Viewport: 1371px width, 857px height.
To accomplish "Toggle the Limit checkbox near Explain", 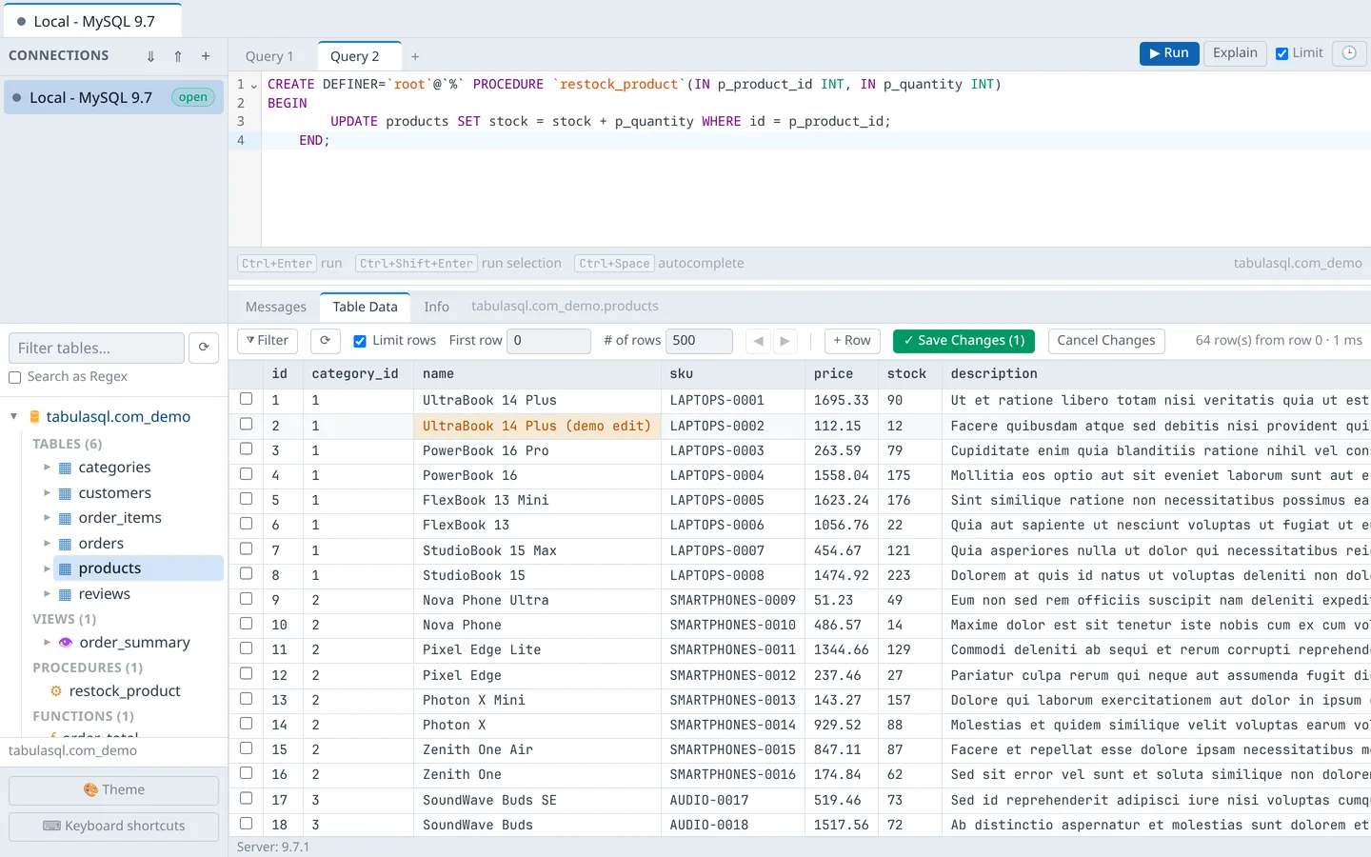I will (1282, 53).
